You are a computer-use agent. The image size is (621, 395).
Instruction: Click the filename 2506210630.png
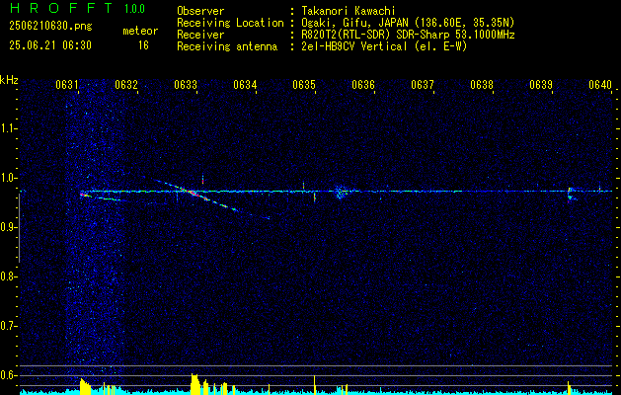point(50,26)
